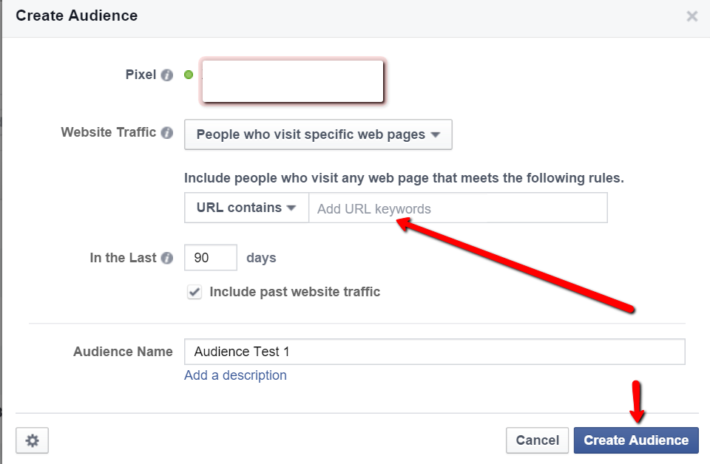Toggle Include past website traffic checkbox

195,292
